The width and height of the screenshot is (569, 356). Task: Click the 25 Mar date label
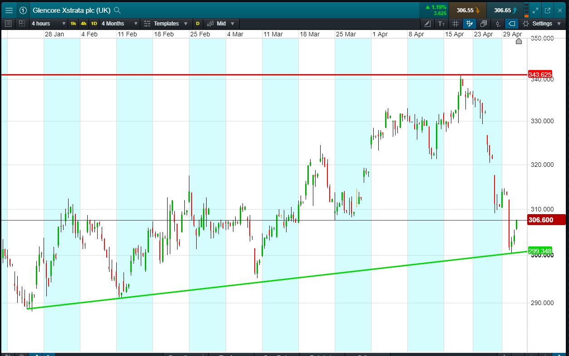(x=346, y=34)
